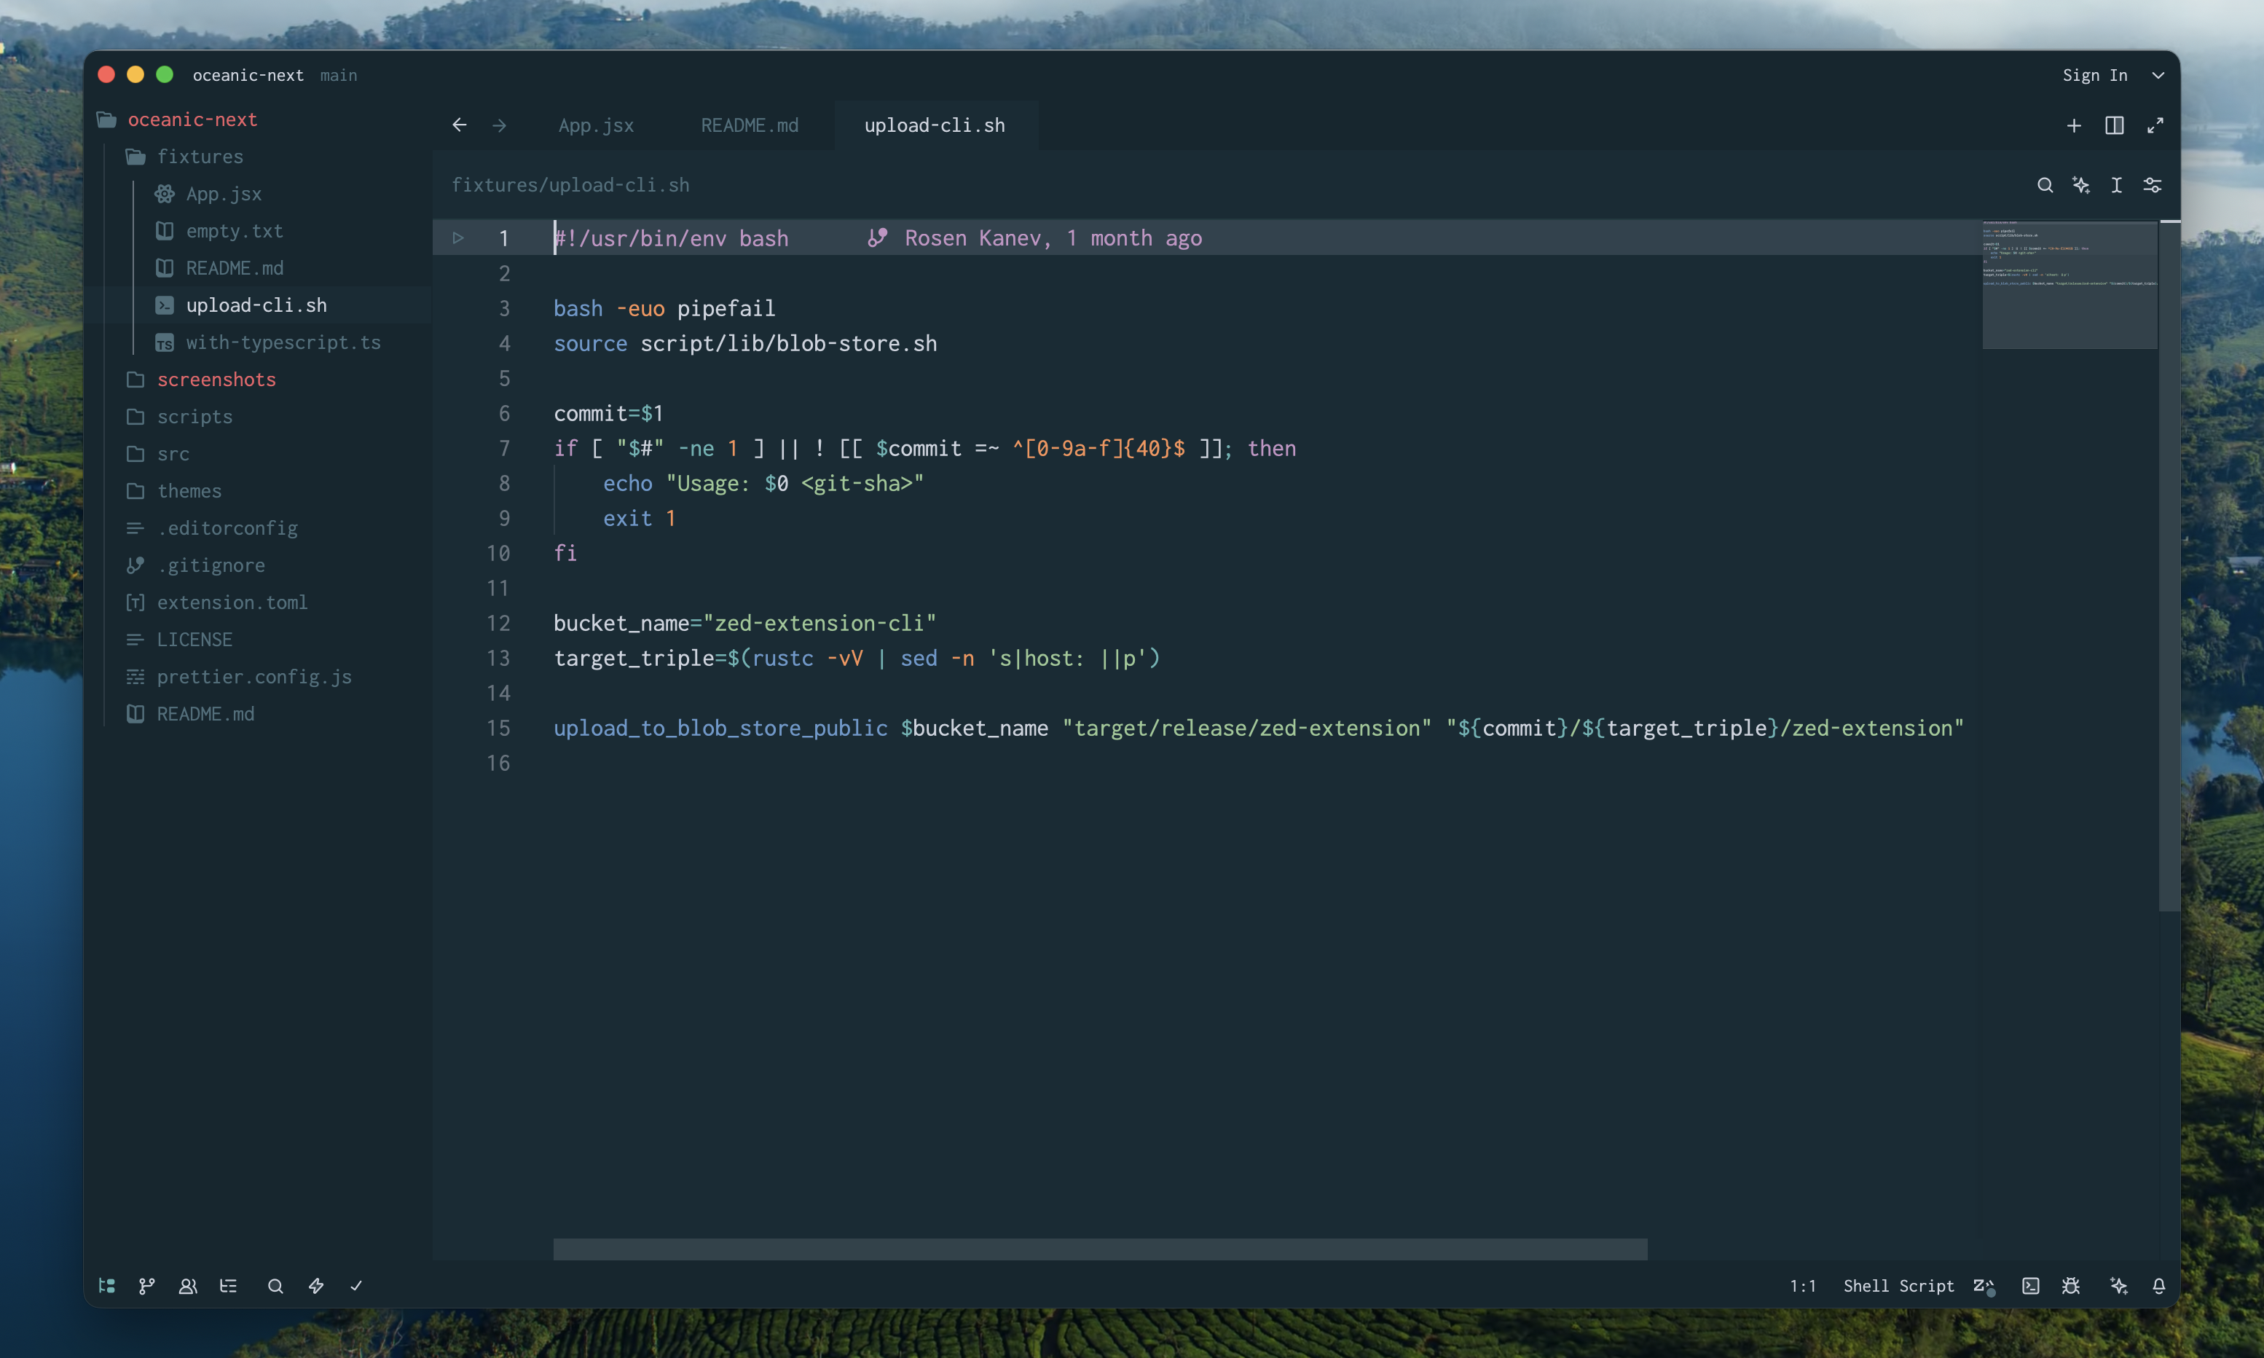Click the project search icon in status bar

click(275, 1286)
